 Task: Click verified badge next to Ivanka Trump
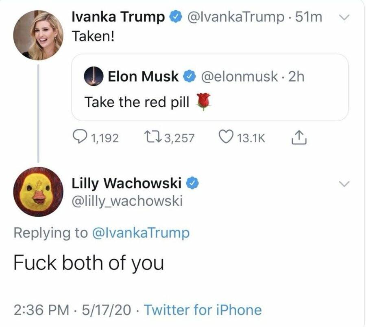175,17
